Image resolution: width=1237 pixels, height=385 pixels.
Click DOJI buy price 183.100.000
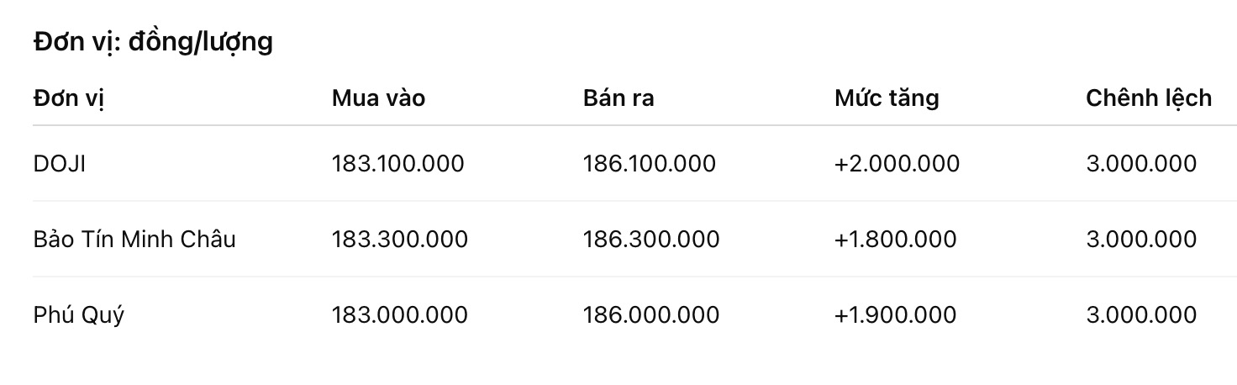click(x=397, y=163)
